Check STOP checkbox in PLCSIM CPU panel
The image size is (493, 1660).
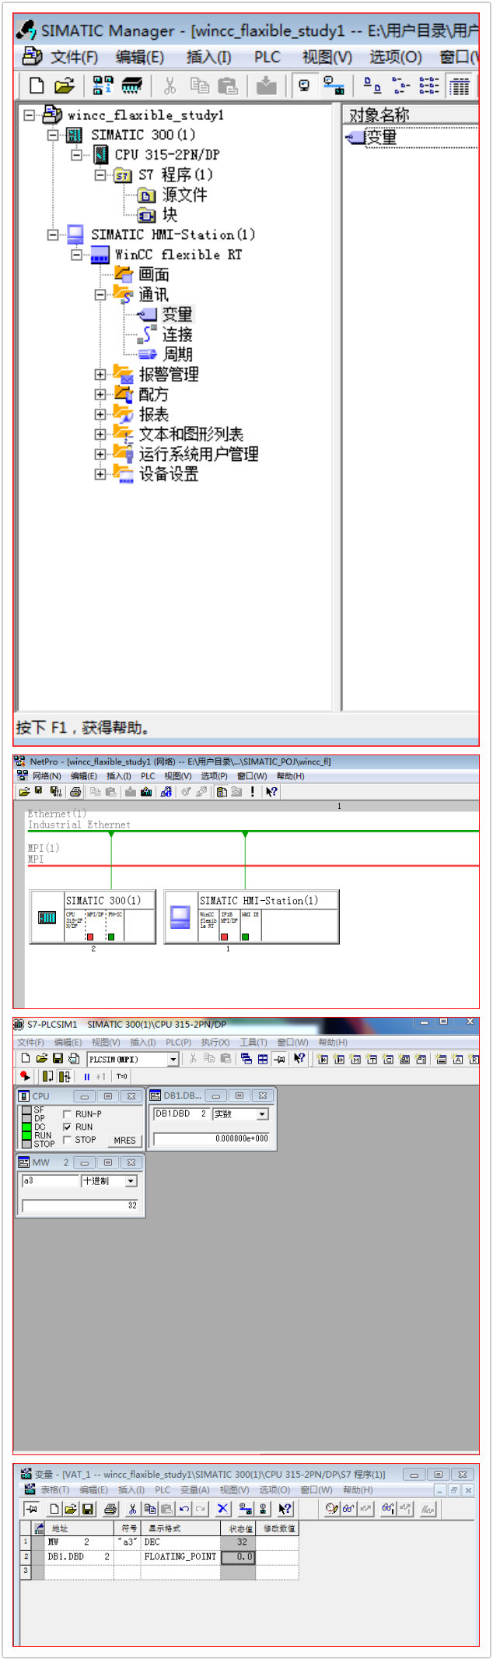point(67,1140)
